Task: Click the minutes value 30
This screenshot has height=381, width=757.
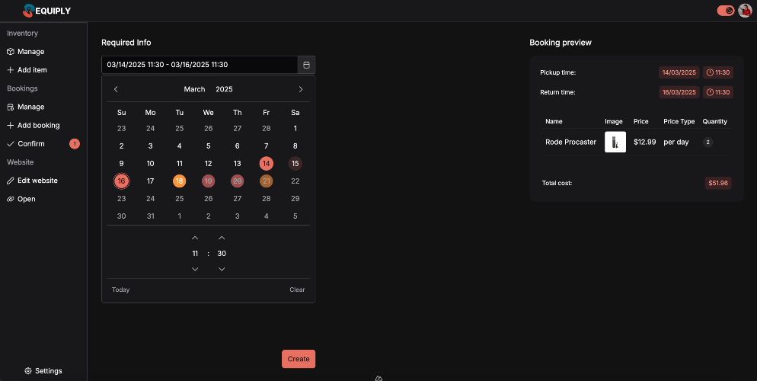Action: [x=222, y=254]
